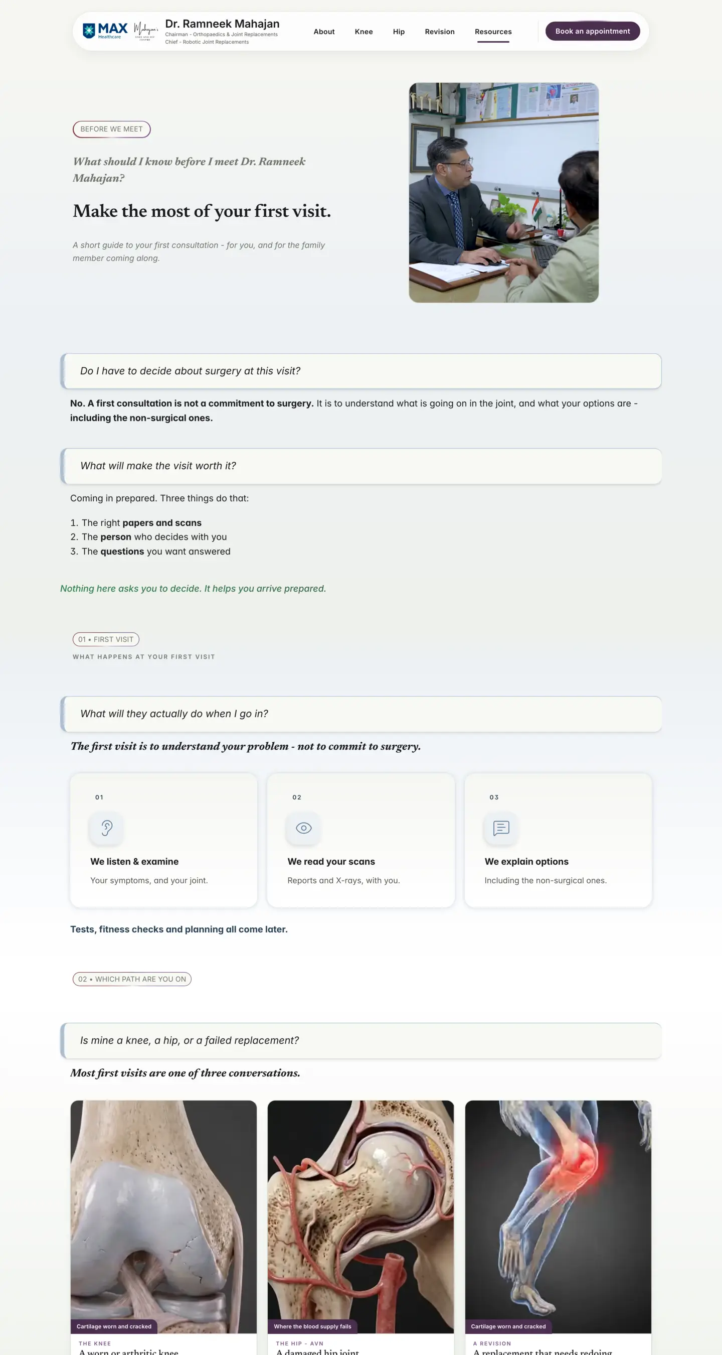The width and height of the screenshot is (722, 1355).
Task: Click the Mahajan signature logo
Action: (x=145, y=31)
